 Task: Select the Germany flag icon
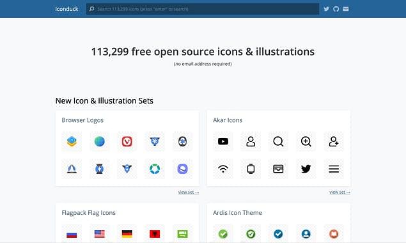pos(127,234)
